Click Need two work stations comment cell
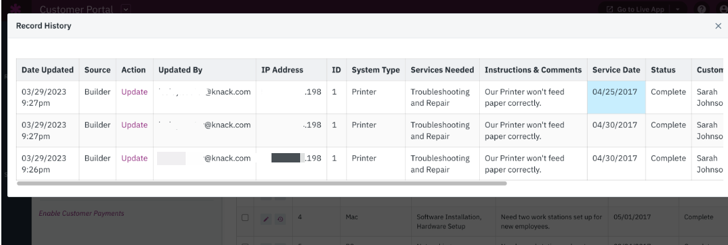Screen dimensions: 728x245 tap(551, 222)
